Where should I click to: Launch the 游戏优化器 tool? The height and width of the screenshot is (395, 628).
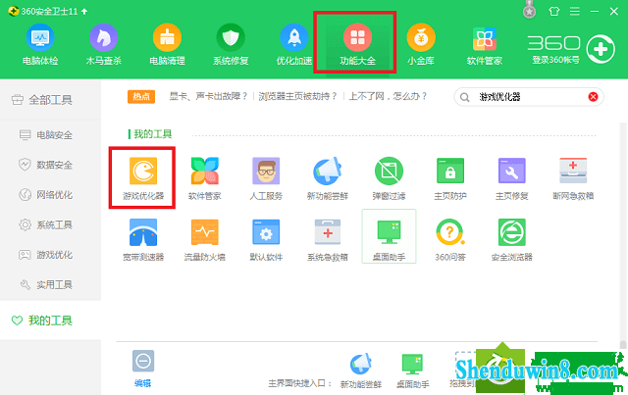pyautogui.click(x=143, y=178)
